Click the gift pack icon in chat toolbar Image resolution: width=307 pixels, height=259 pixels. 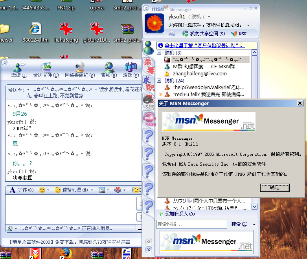tap(118, 190)
